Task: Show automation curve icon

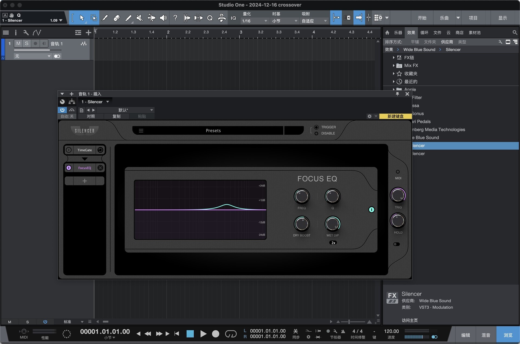Action: [x=37, y=33]
